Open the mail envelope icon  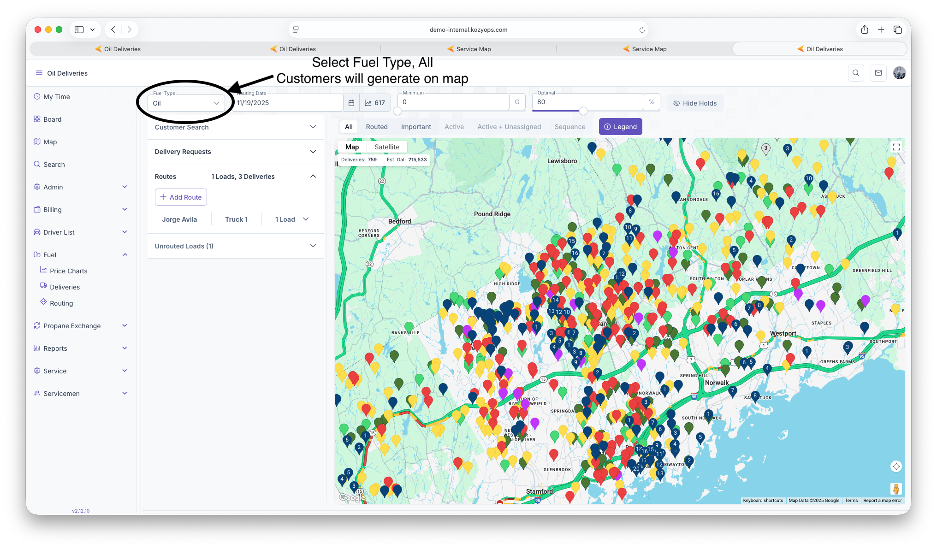878,73
